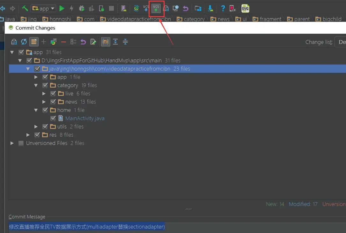Click the Revert arrow button in commit dialog
This screenshot has height=233, width=346.
[x=84, y=42]
